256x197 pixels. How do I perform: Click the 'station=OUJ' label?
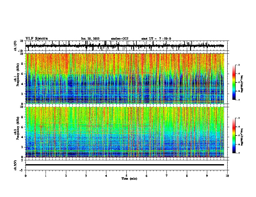point(120,39)
